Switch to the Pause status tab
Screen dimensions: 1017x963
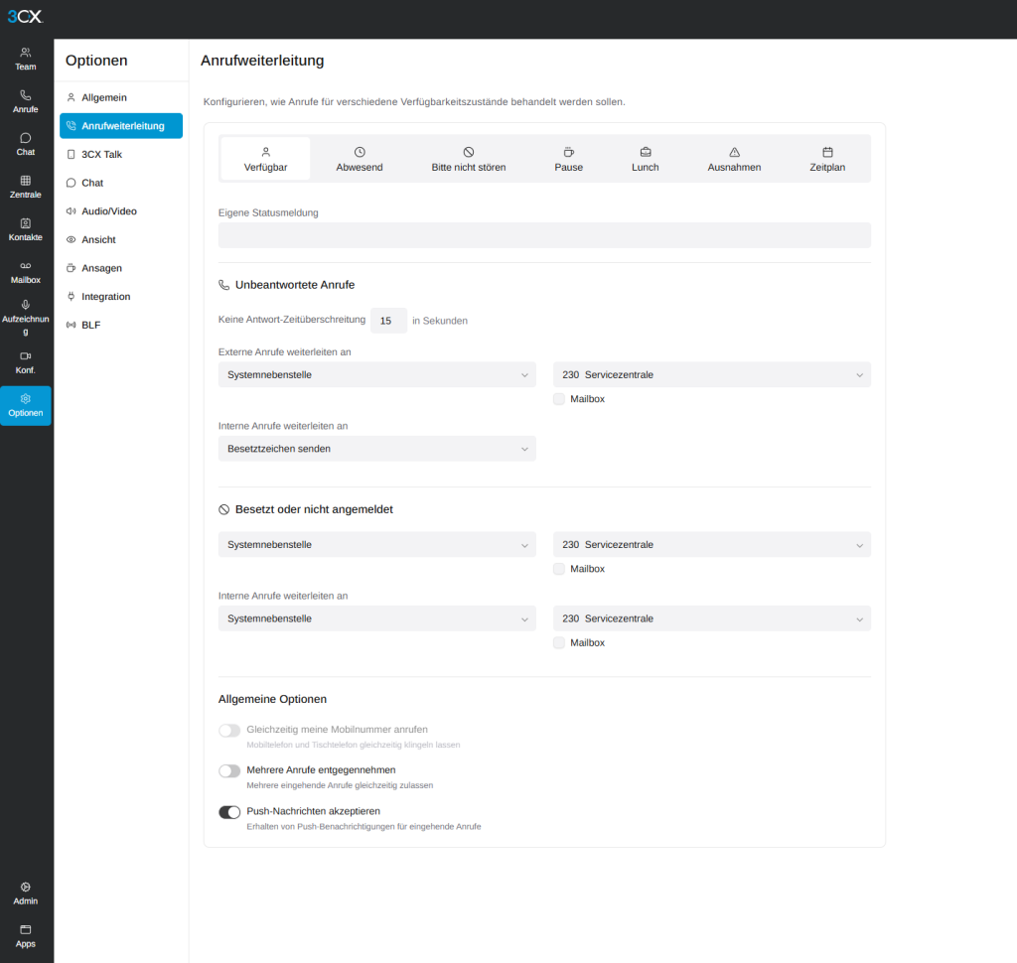click(x=568, y=159)
